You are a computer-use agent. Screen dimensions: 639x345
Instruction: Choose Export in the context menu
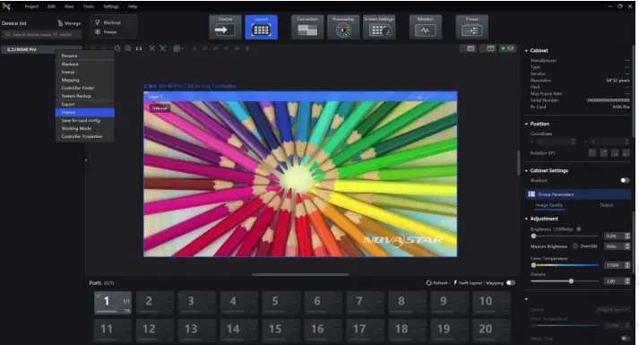[x=85, y=104]
